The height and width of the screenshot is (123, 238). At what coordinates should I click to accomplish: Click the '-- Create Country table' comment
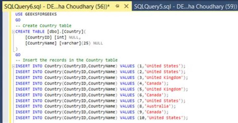point(43,26)
